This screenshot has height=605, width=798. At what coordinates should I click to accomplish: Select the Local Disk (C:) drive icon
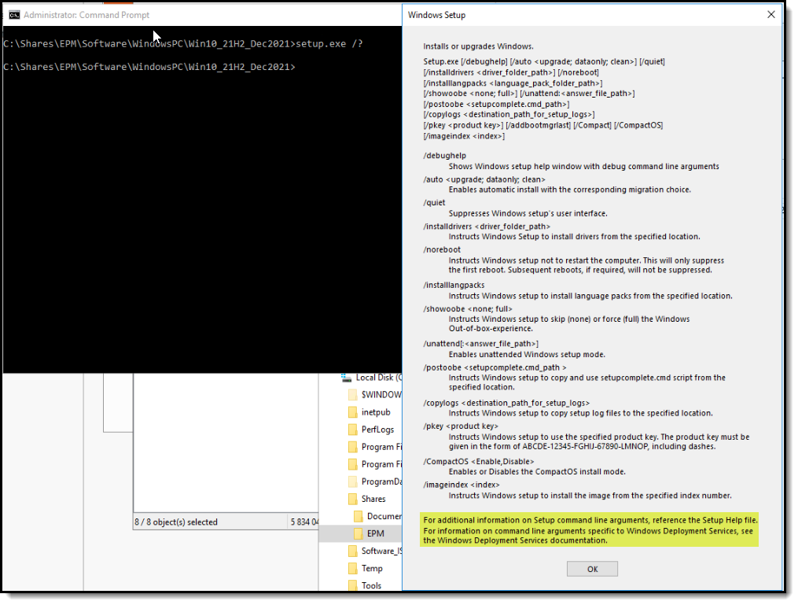click(x=347, y=377)
